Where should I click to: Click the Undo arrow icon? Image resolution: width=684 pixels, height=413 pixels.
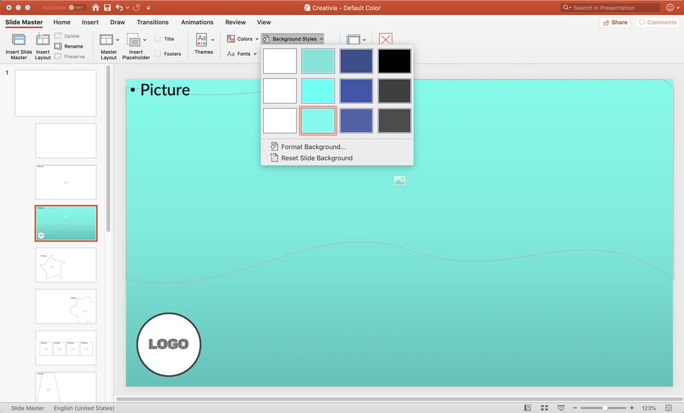click(119, 7)
